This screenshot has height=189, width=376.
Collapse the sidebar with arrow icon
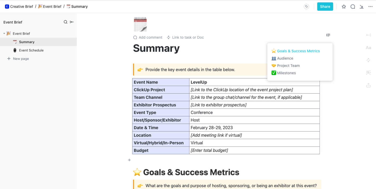coord(72,22)
